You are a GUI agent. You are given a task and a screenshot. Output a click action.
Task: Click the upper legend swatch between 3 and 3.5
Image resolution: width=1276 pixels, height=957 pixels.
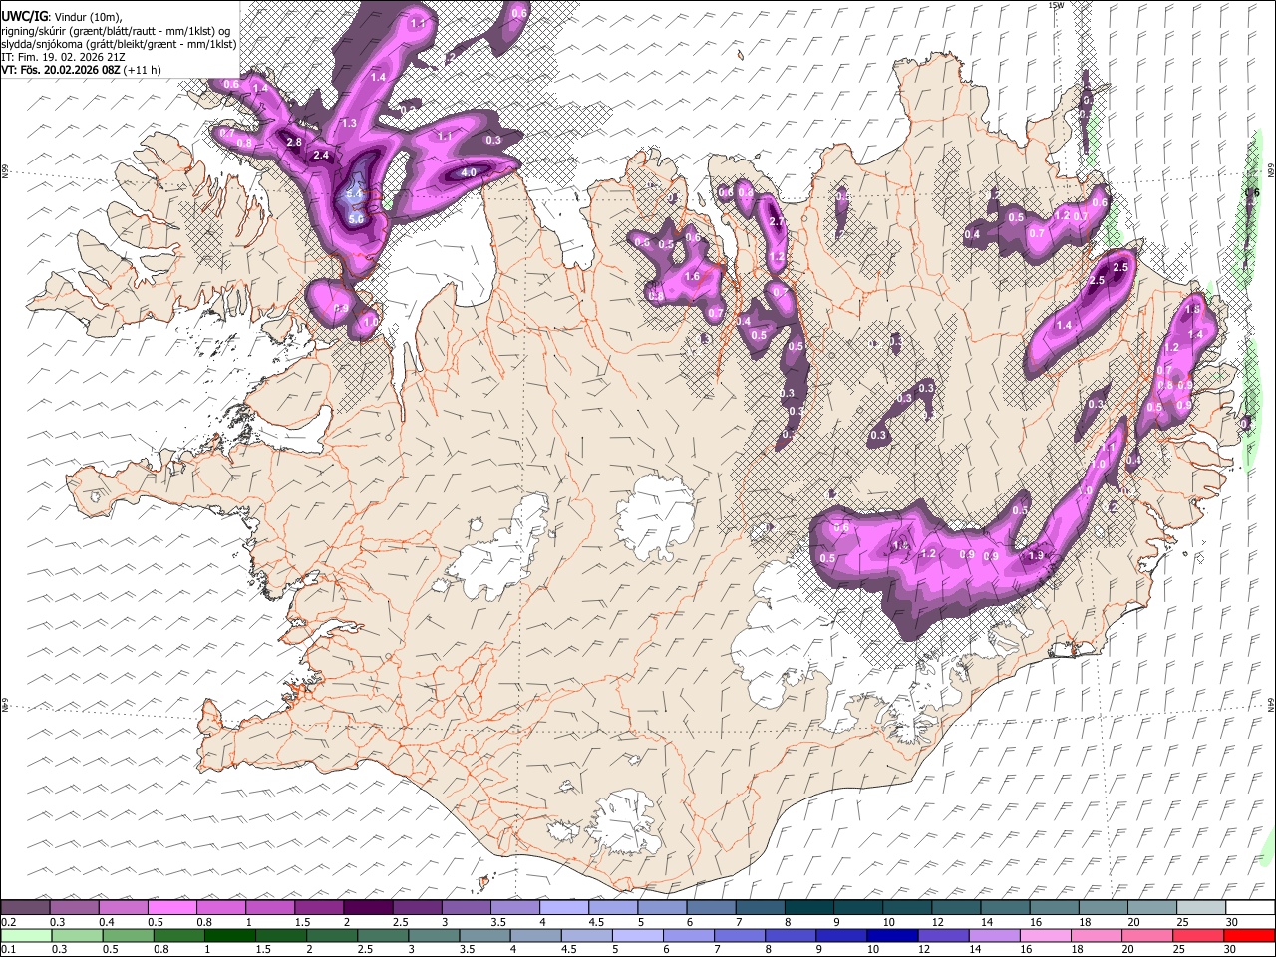[x=466, y=907]
